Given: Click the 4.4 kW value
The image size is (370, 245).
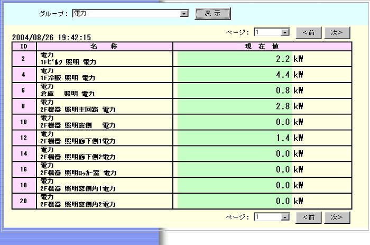Looking at the screenshot, I should pyautogui.click(x=289, y=75).
